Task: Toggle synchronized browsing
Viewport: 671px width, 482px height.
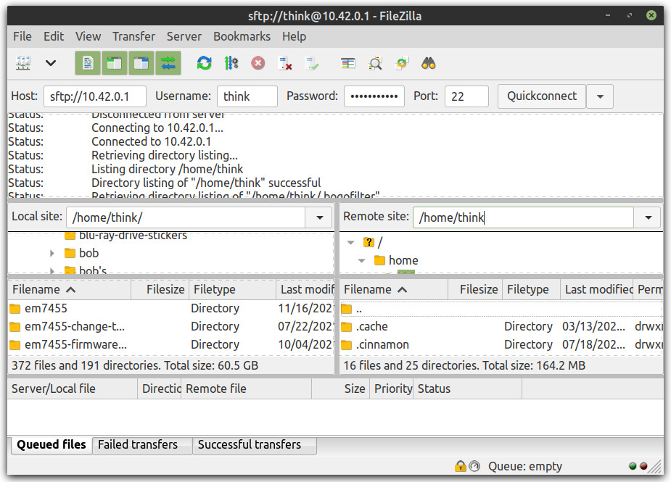Action: coord(401,63)
